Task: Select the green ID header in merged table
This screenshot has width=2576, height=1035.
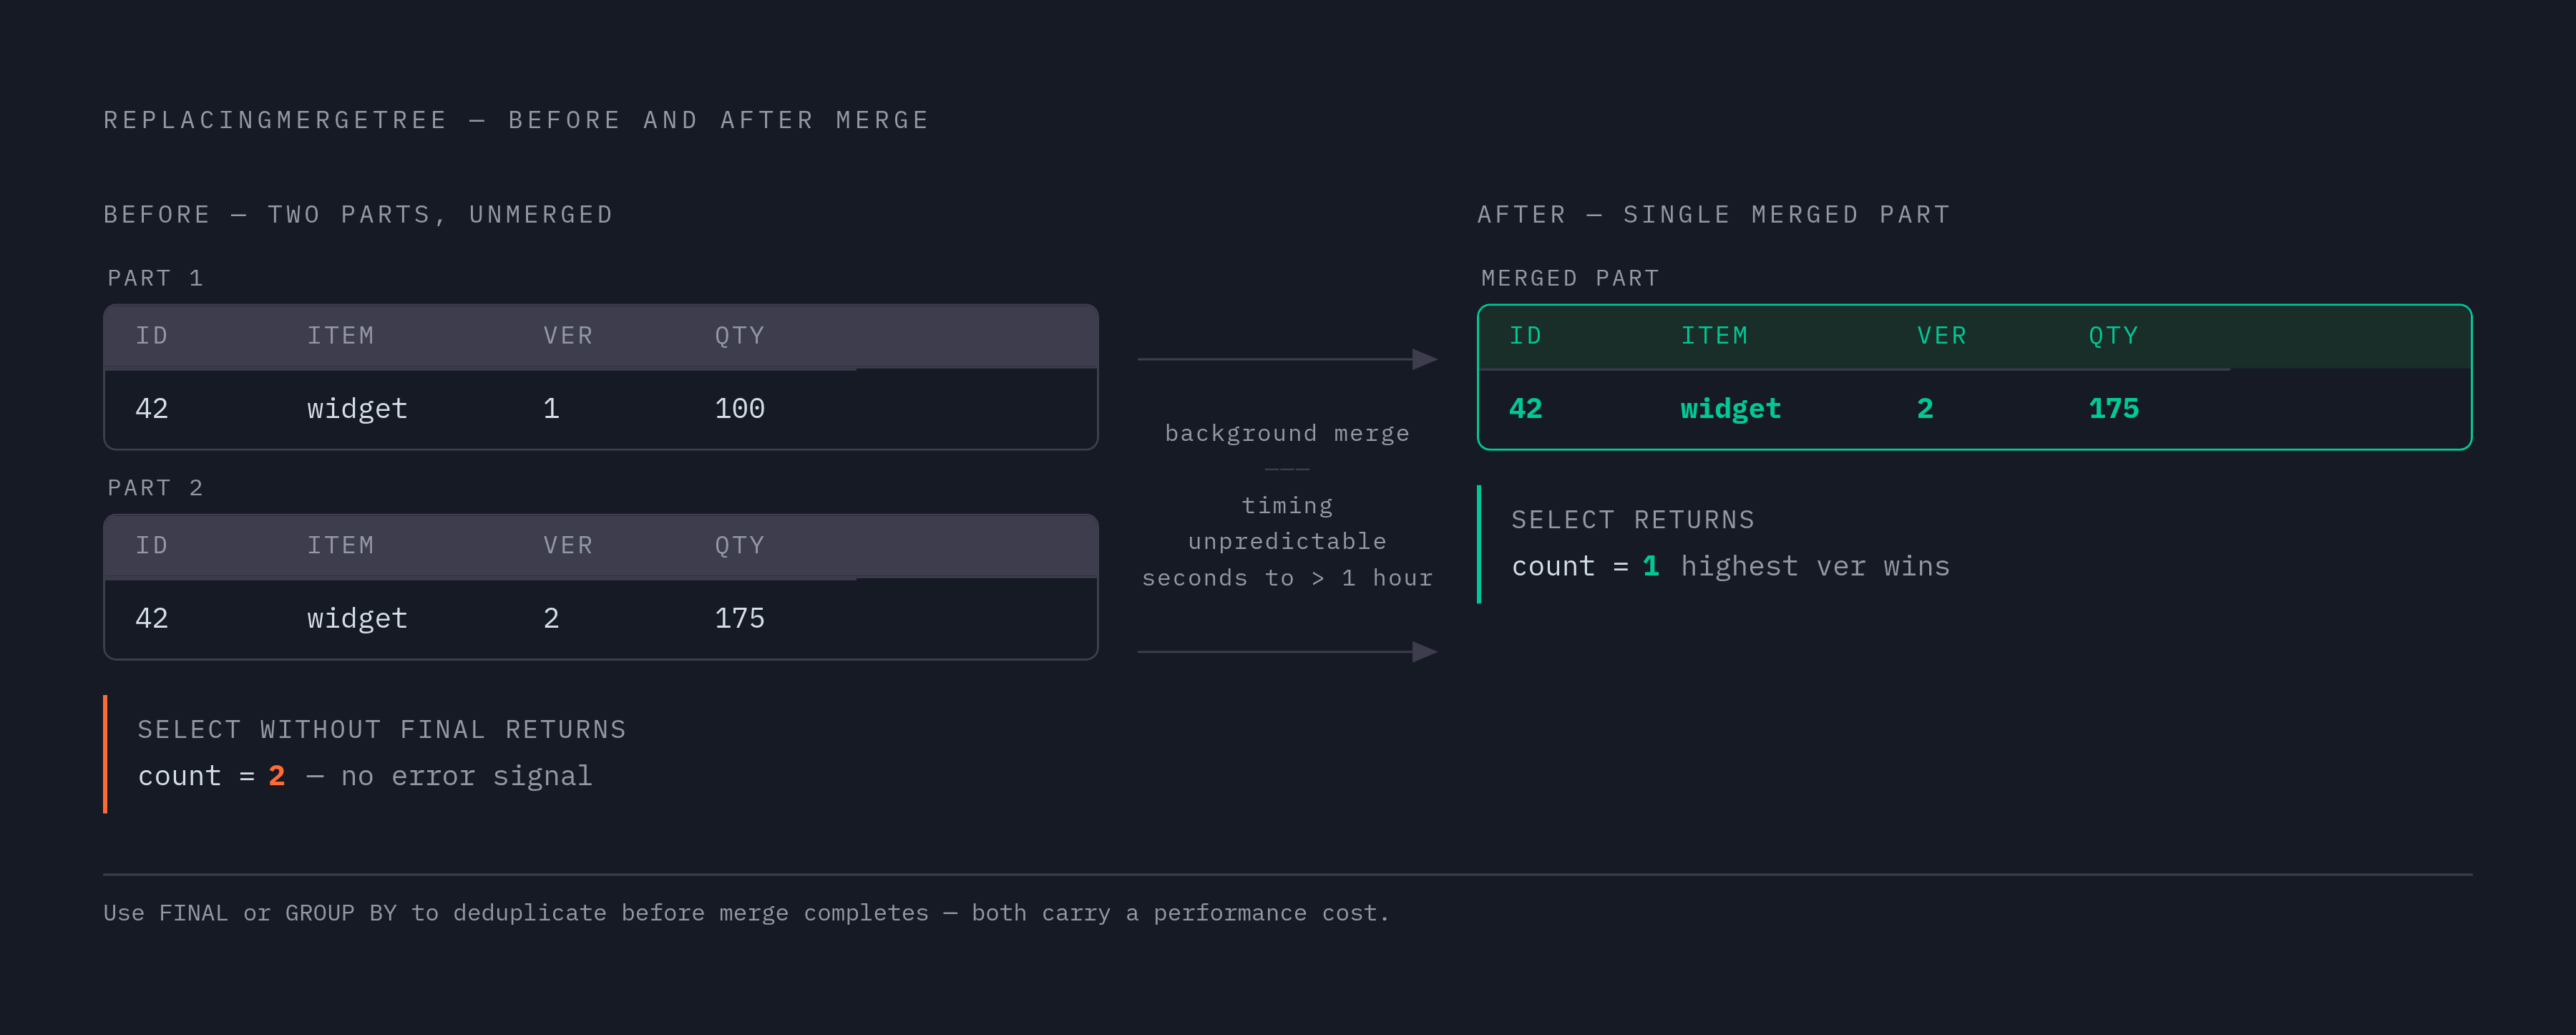Action: pyautogui.click(x=1526, y=336)
